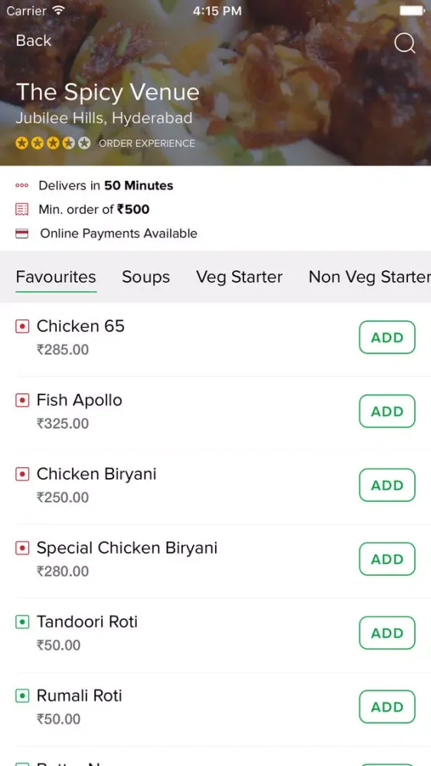The width and height of the screenshot is (431, 766).
Task: Tap the delivery time dots icon
Action: coord(22,185)
